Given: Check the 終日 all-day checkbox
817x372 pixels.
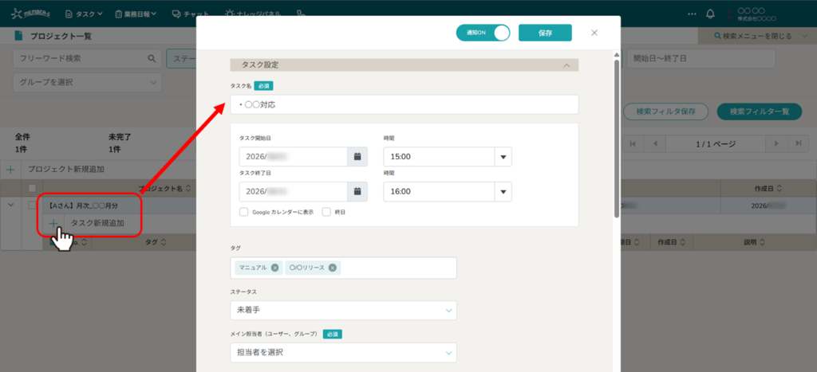Looking at the screenshot, I should tap(326, 212).
